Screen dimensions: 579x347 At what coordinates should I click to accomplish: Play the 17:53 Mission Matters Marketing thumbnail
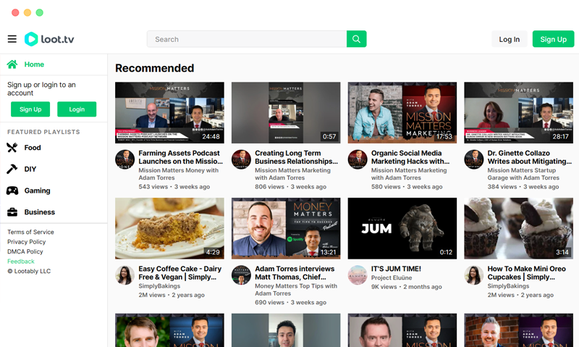(402, 113)
